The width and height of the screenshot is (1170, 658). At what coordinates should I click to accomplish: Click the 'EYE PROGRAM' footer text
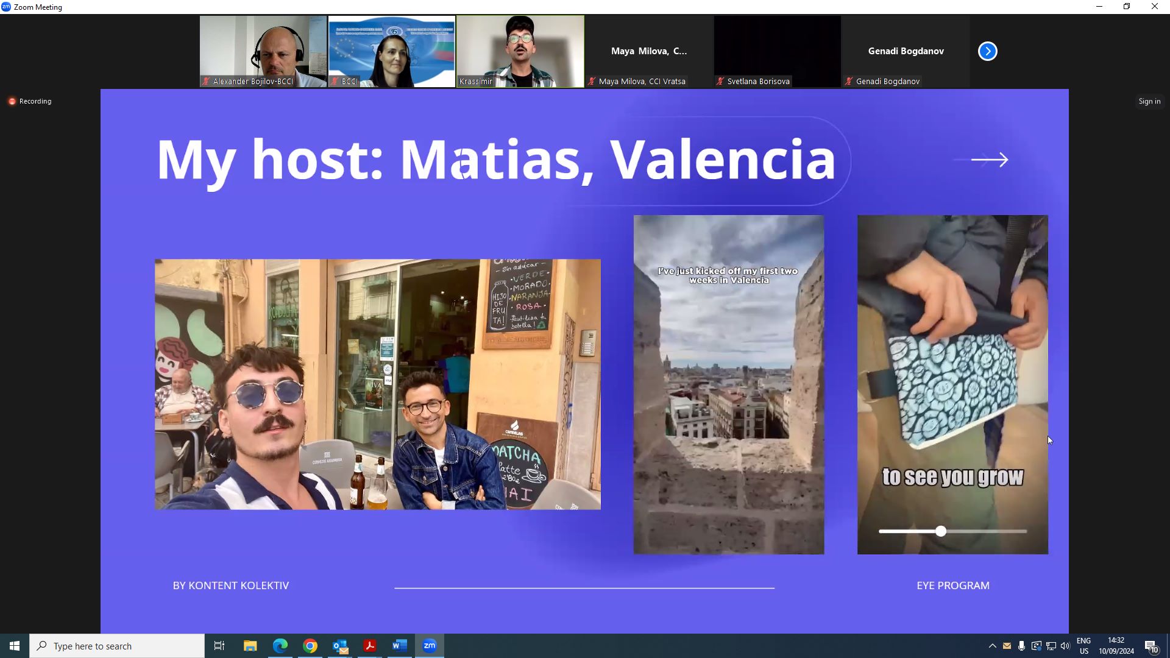pyautogui.click(x=953, y=585)
